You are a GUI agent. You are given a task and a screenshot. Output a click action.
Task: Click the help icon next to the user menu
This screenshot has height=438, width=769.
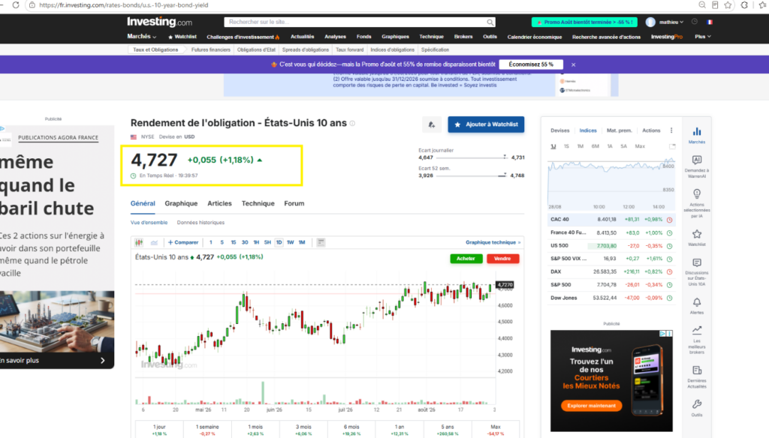(695, 22)
